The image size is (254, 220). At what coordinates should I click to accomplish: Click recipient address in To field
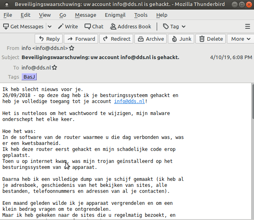coord(36,67)
